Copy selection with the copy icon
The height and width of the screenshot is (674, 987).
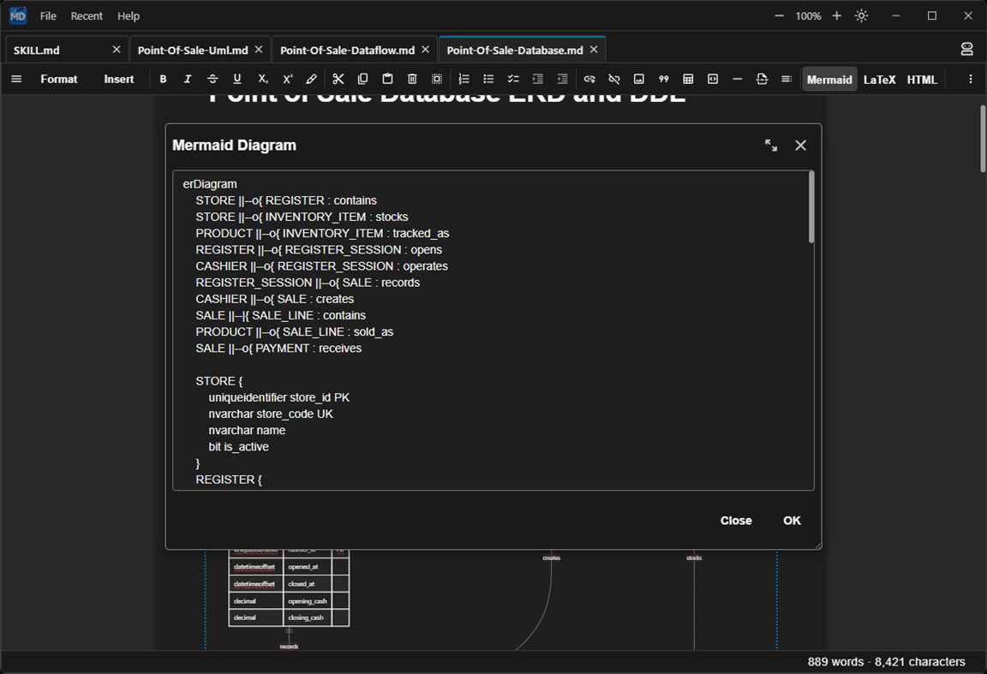362,80
